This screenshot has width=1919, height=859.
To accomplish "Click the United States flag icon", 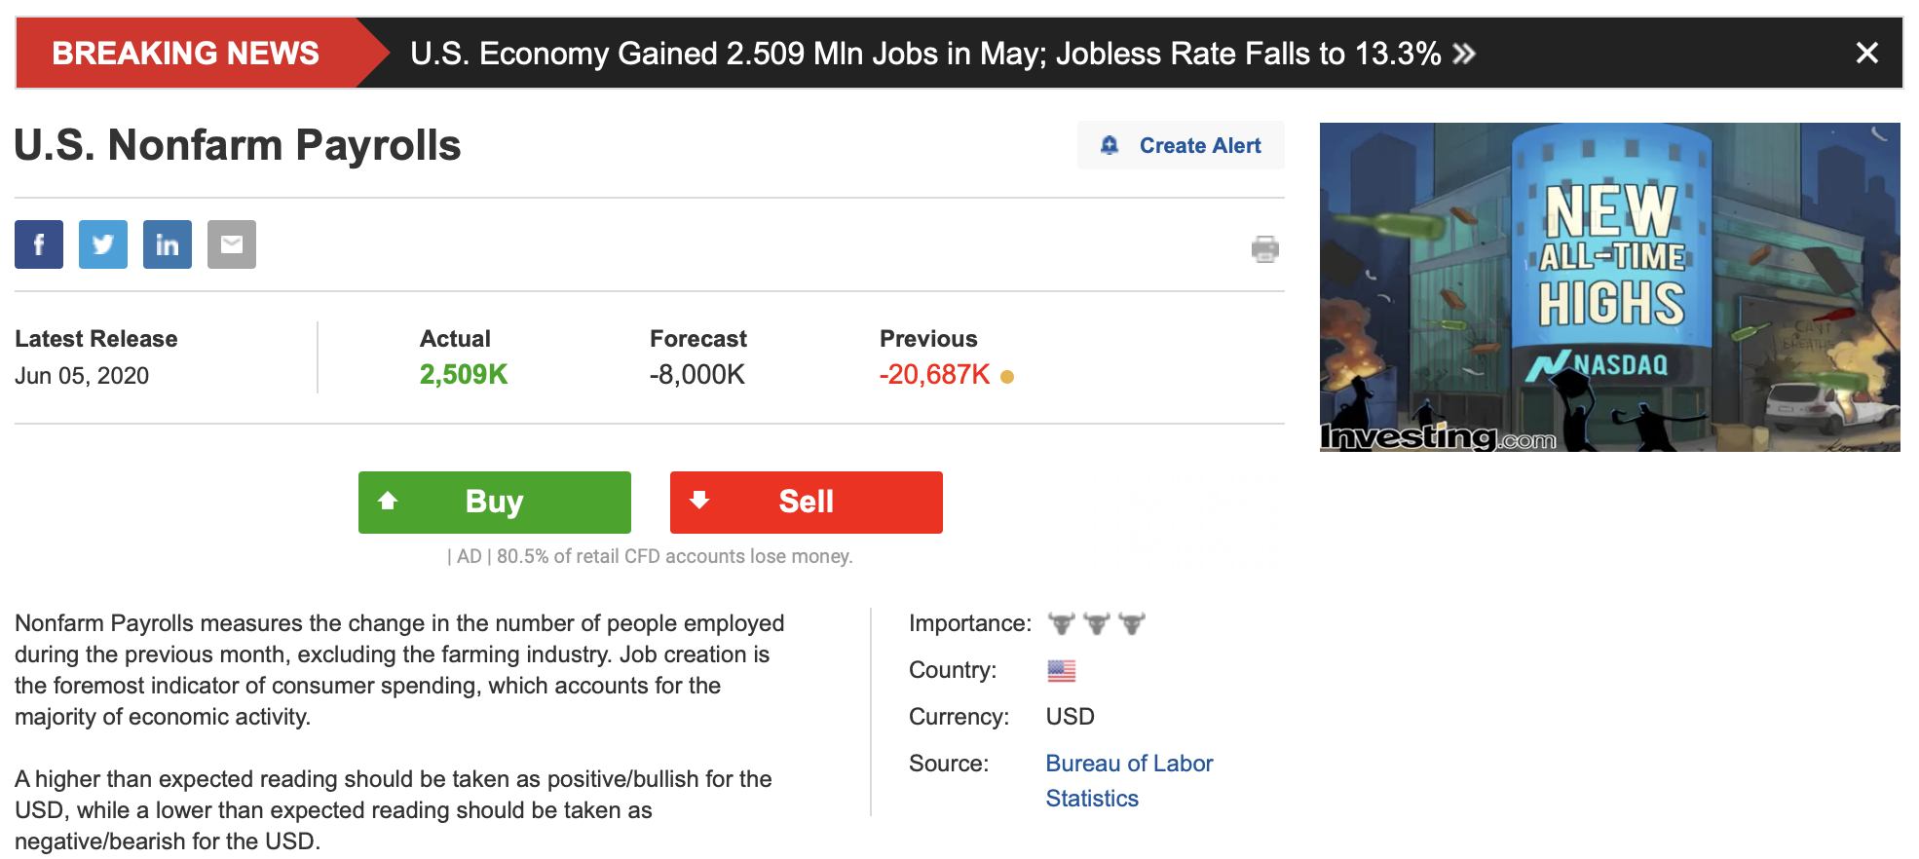I will coord(1061,670).
